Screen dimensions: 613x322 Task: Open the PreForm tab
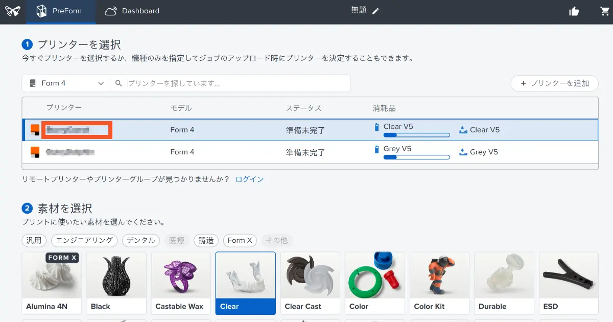point(61,11)
